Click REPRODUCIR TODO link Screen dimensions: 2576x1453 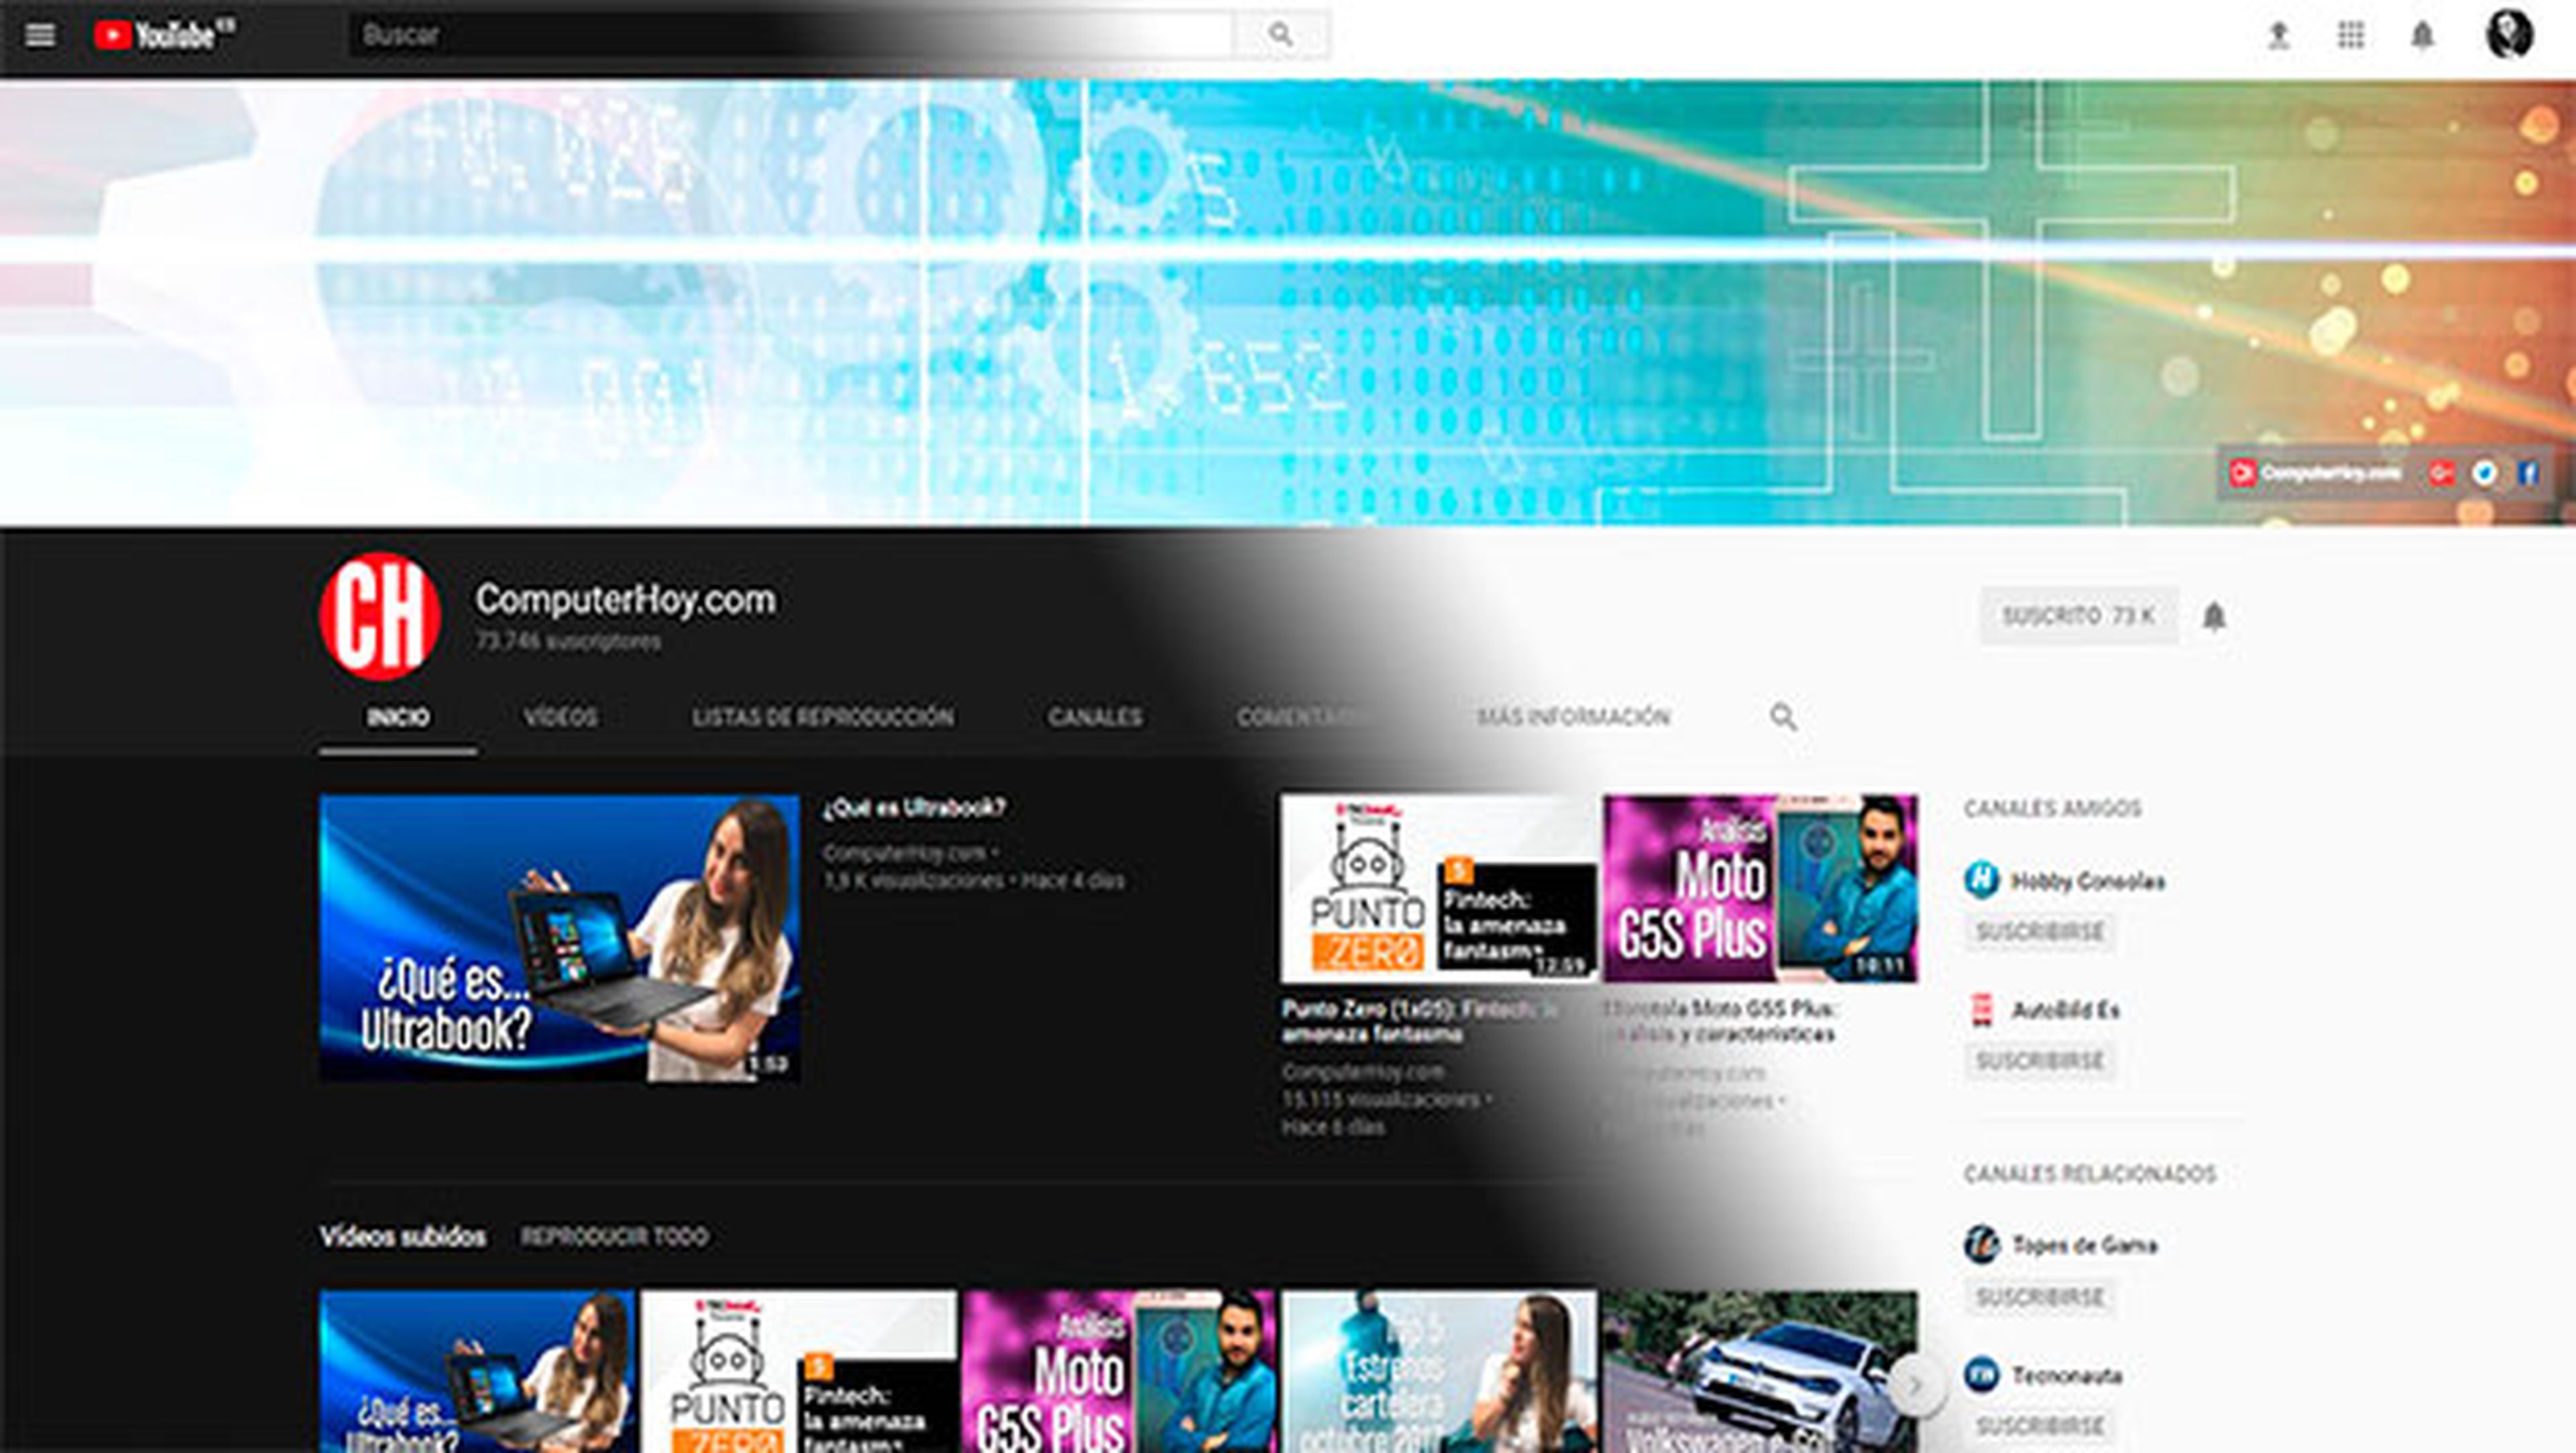point(614,1237)
